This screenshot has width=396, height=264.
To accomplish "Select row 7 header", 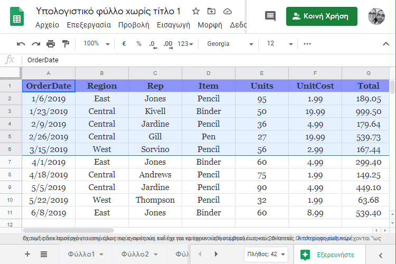I will [x=10, y=162].
